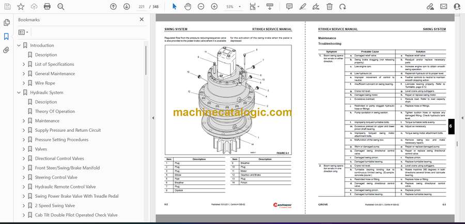Expand Swing Power Brake Valve bookmark
The height and width of the screenshot is (224, 465).
point(24,196)
